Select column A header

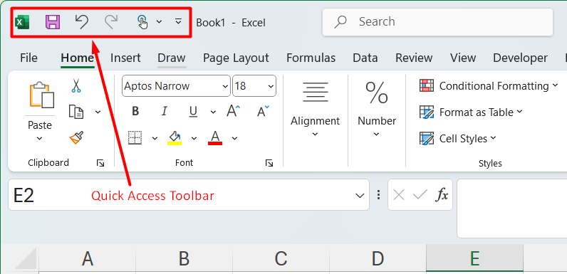point(88,259)
